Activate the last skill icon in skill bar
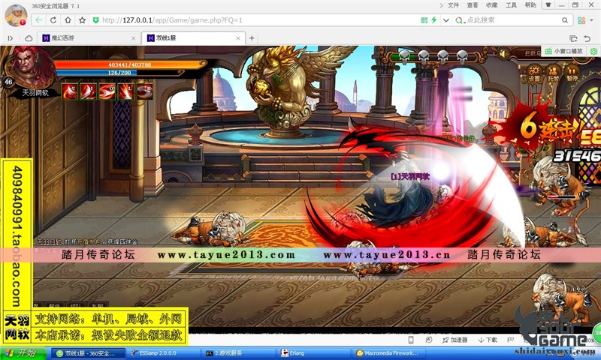601x360 pixels. click(145, 91)
